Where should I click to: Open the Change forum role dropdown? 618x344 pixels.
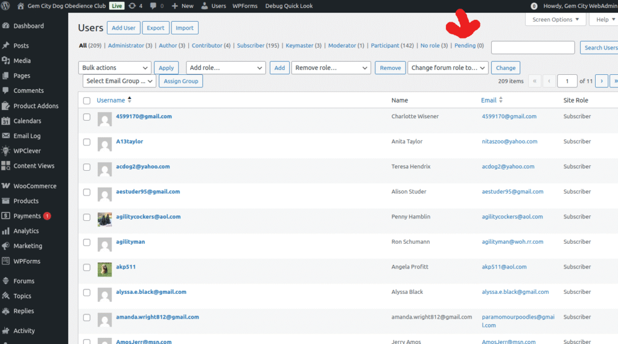click(x=448, y=68)
